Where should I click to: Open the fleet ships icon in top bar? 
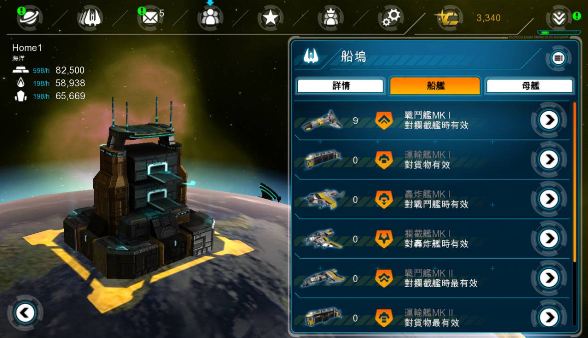pos(90,17)
